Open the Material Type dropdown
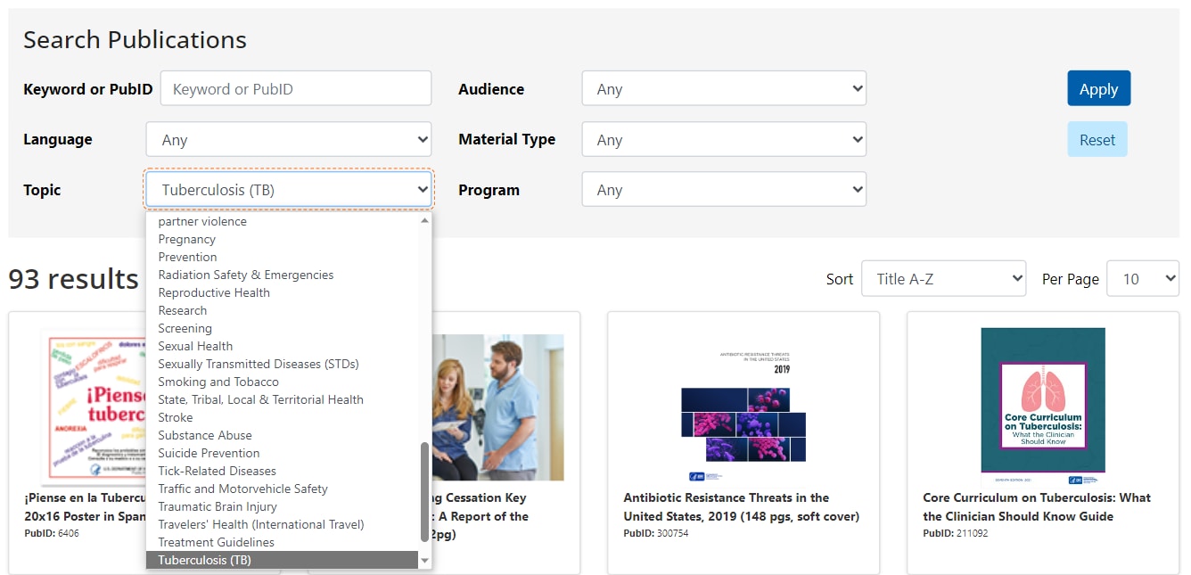Screen dimensions: 1191x575 click(x=724, y=139)
